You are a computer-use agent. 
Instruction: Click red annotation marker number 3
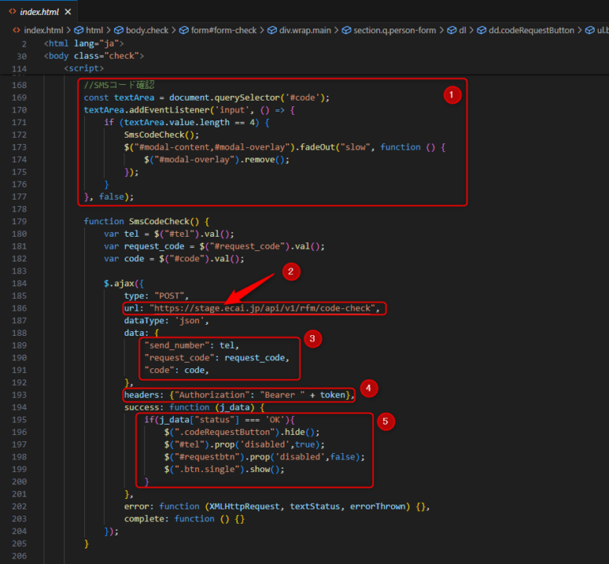(312, 339)
